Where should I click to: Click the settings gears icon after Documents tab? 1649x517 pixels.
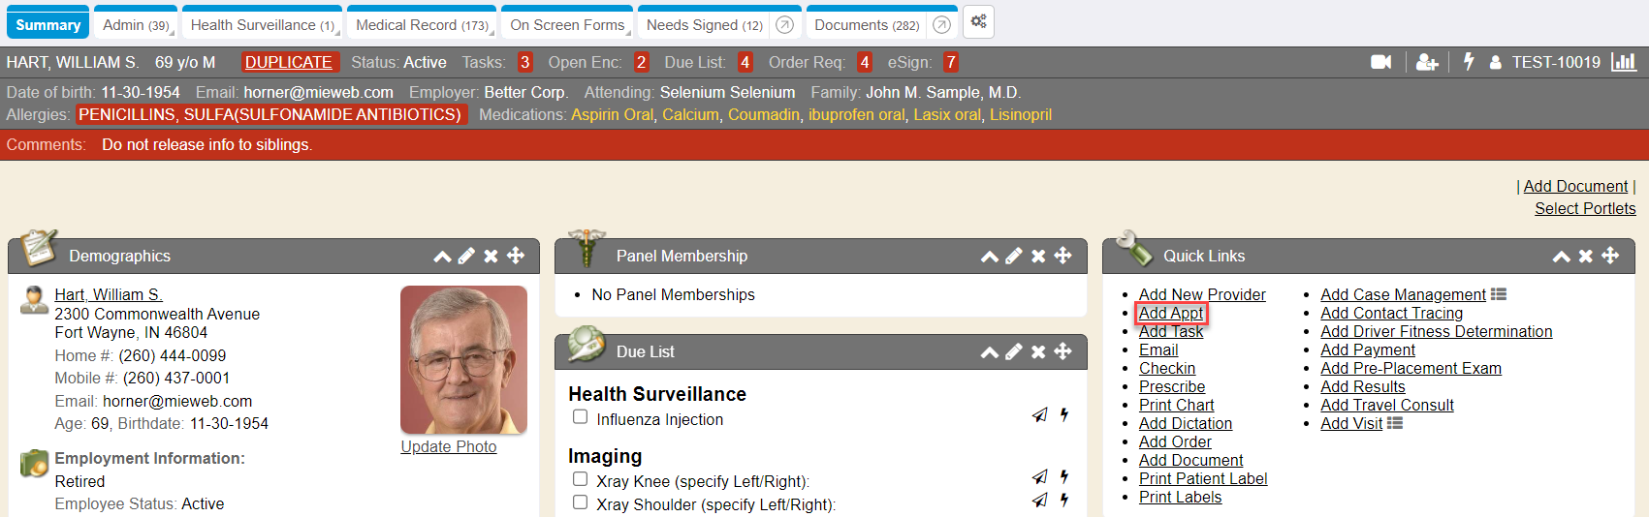coord(978,21)
